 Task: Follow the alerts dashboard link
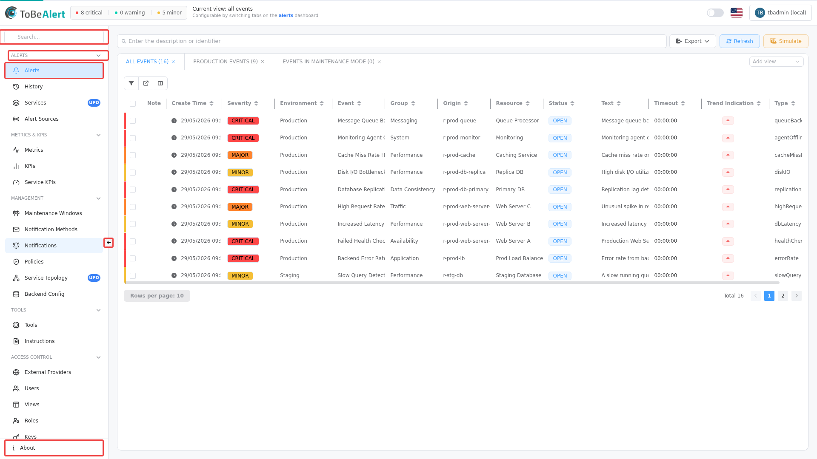pos(286,16)
